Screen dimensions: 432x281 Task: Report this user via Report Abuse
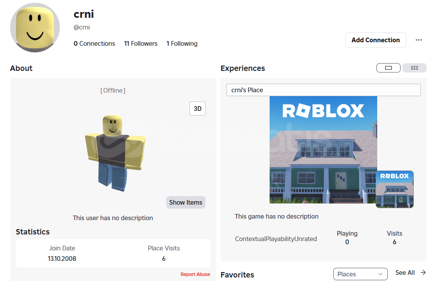[x=195, y=274]
